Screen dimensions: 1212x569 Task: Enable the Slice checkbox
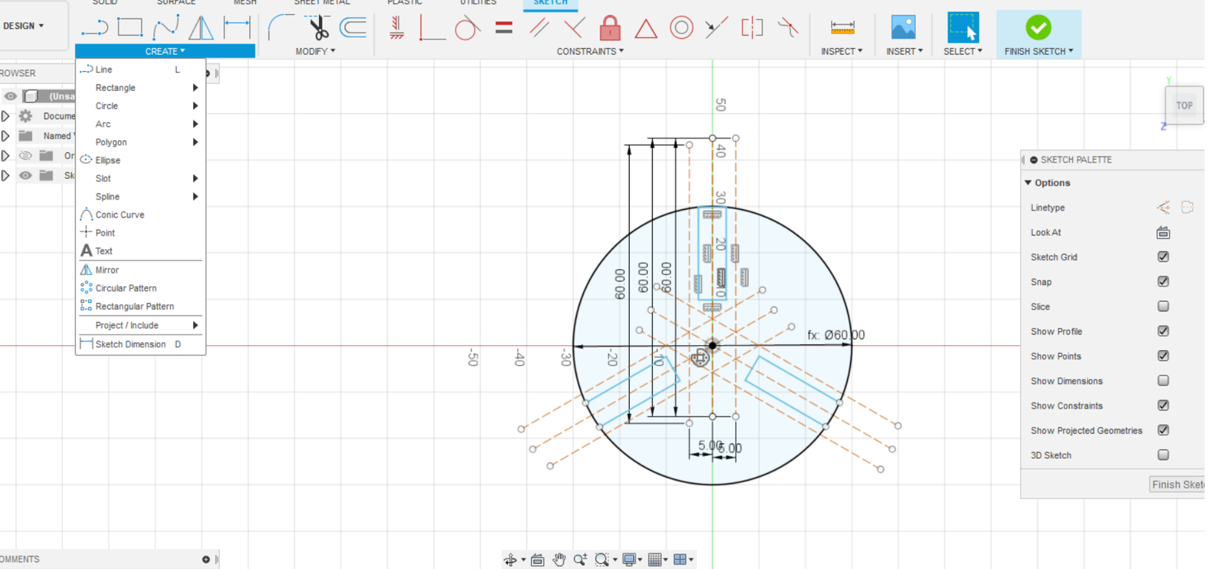click(1163, 306)
